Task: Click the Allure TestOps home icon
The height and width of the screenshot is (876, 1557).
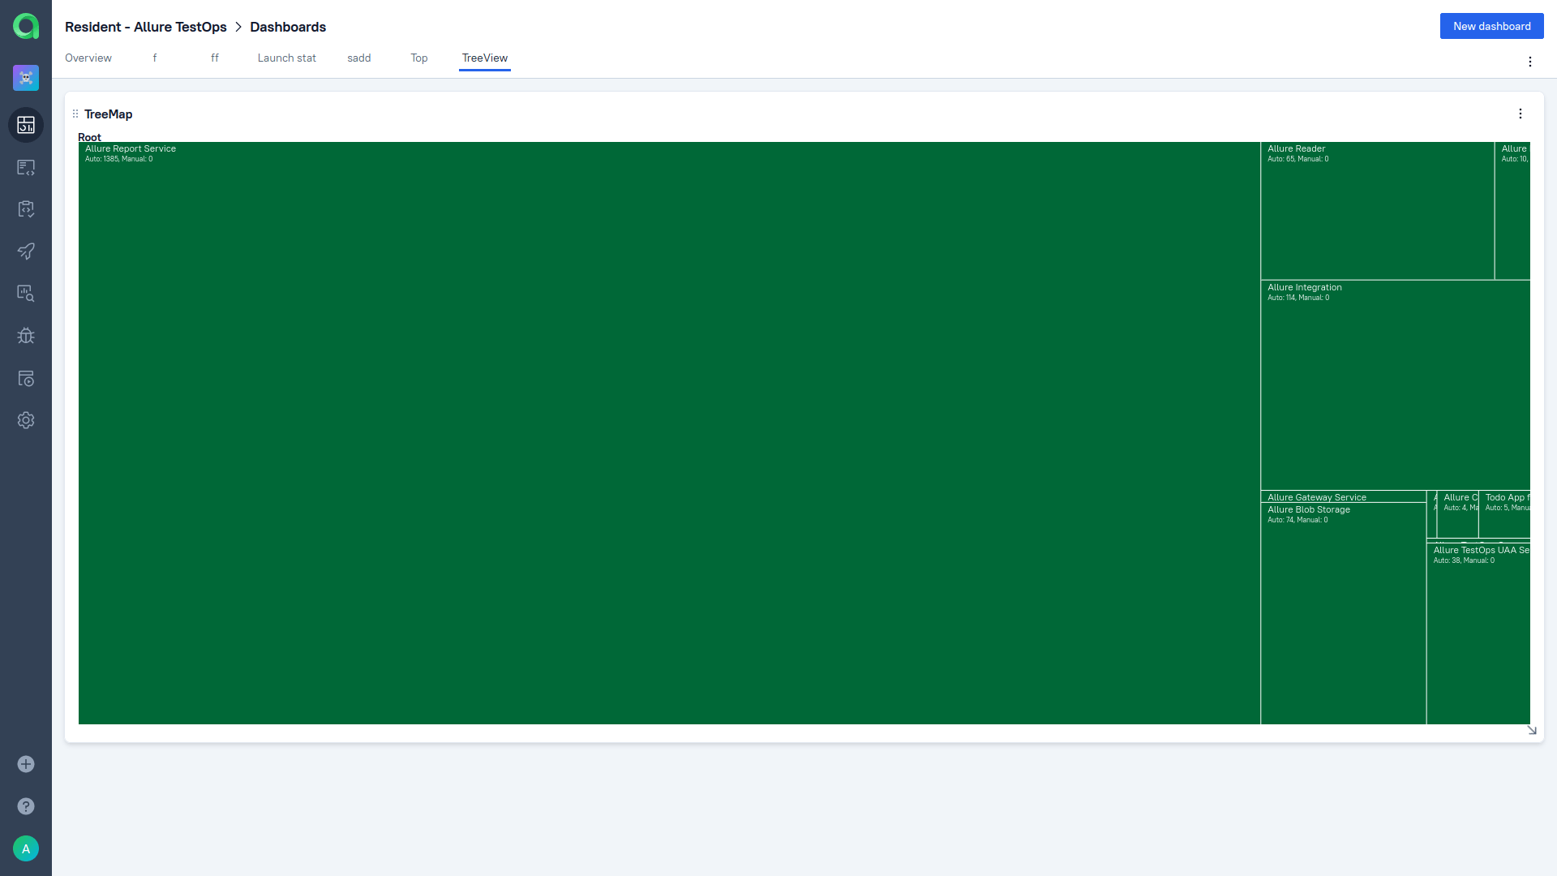Action: click(x=26, y=27)
